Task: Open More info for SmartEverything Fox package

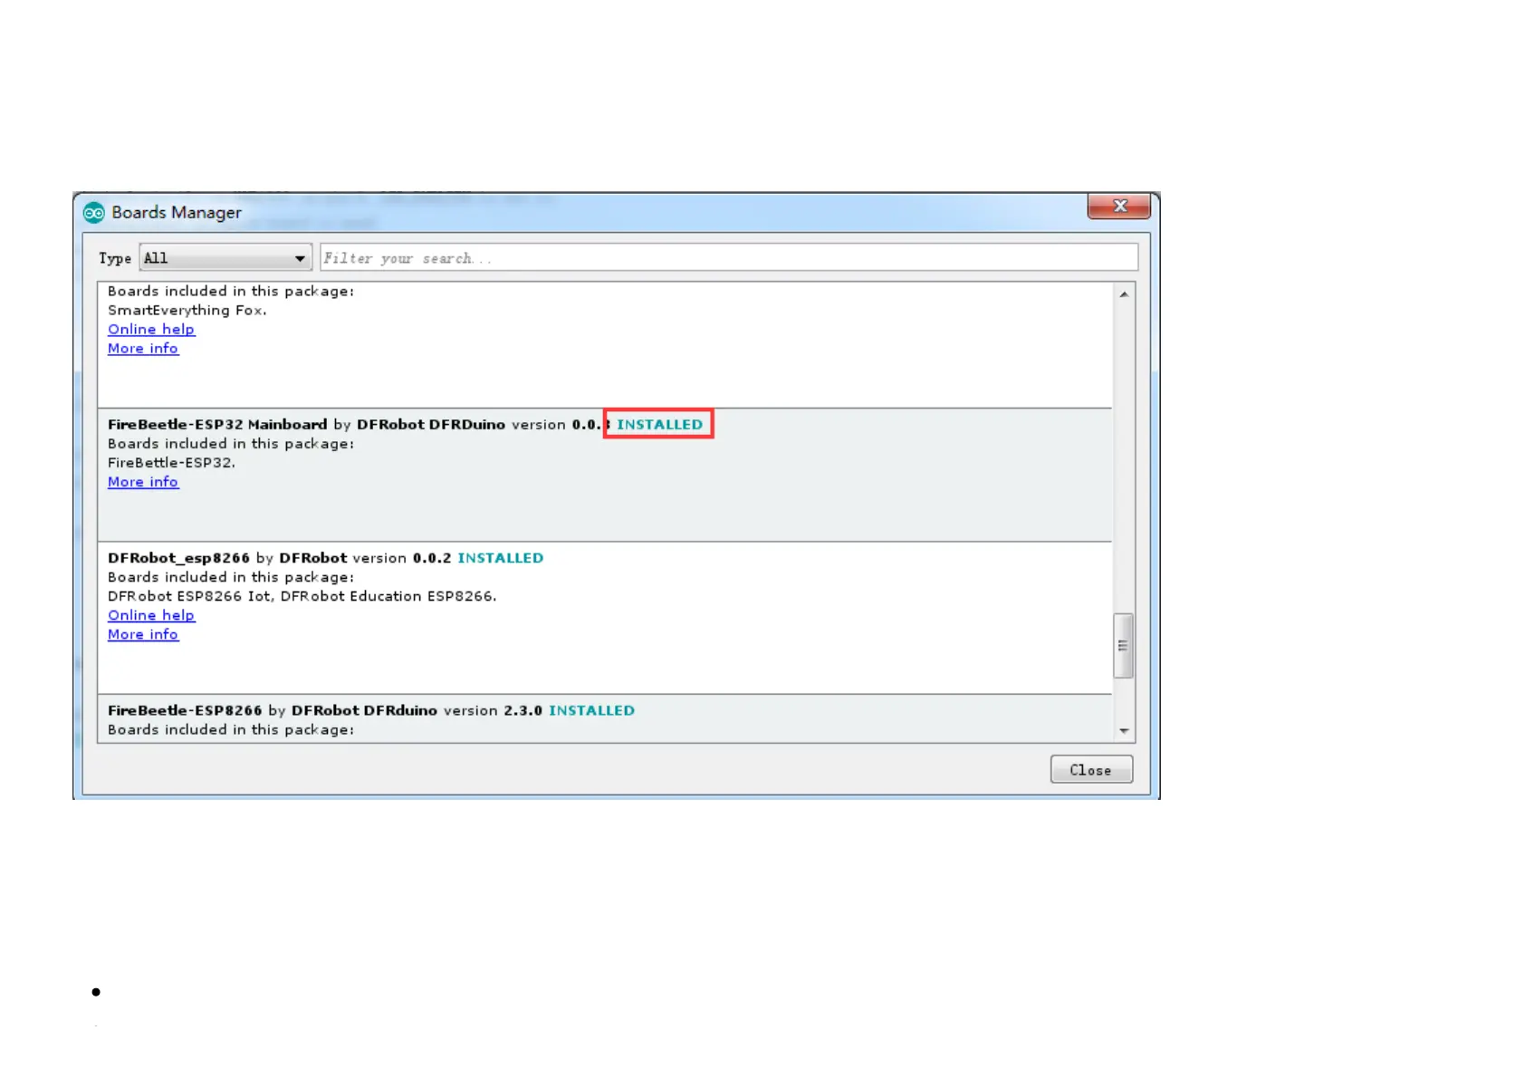Action: click(x=143, y=349)
